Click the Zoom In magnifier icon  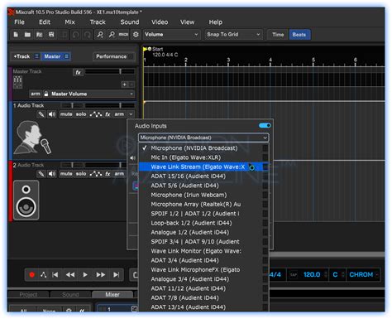click(x=100, y=35)
